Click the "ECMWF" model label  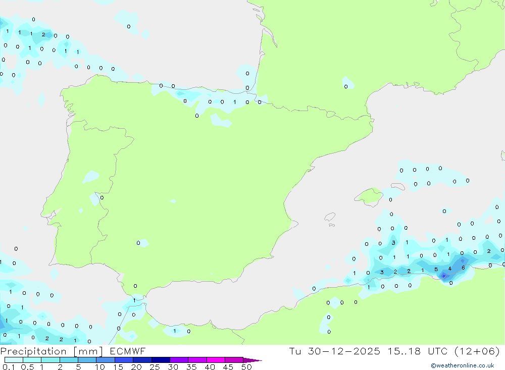[128, 351]
